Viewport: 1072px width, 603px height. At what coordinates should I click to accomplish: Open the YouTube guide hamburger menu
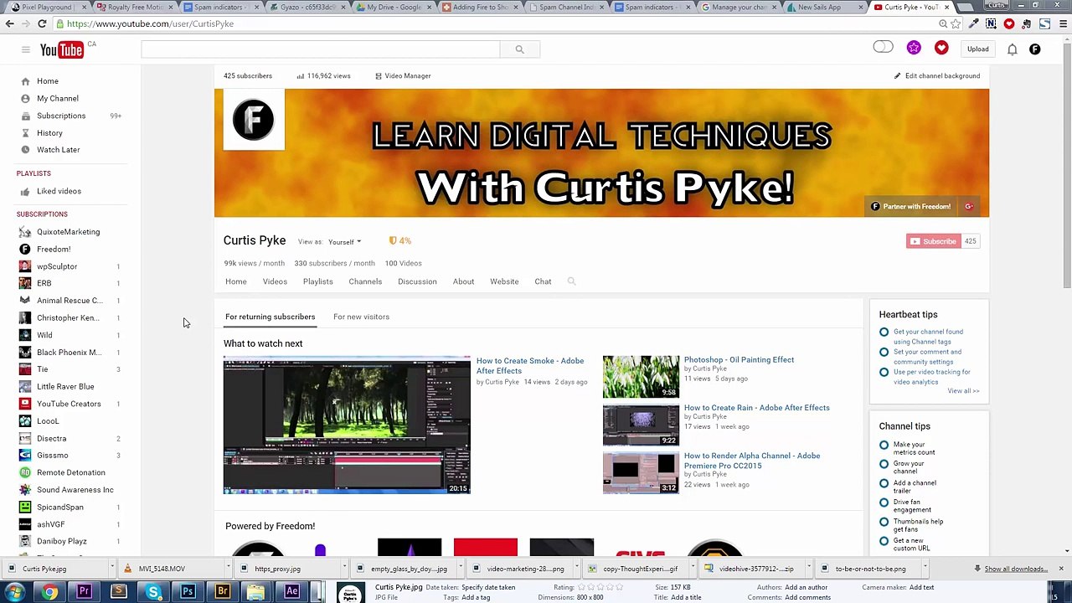(26, 49)
